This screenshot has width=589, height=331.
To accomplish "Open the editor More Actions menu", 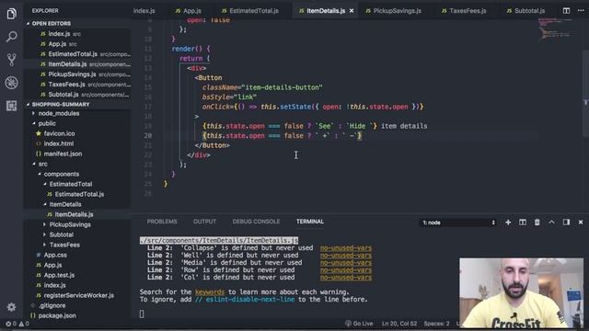I will click(581, 10).
